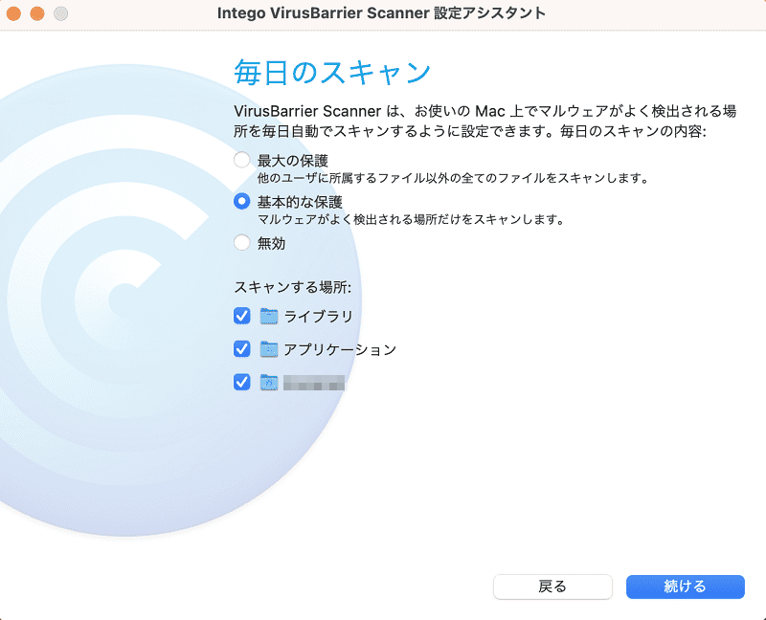This screenshot has width=766, height=620.
Task: Click the 毎日のスキャン heading
Action: coord(332,73)
